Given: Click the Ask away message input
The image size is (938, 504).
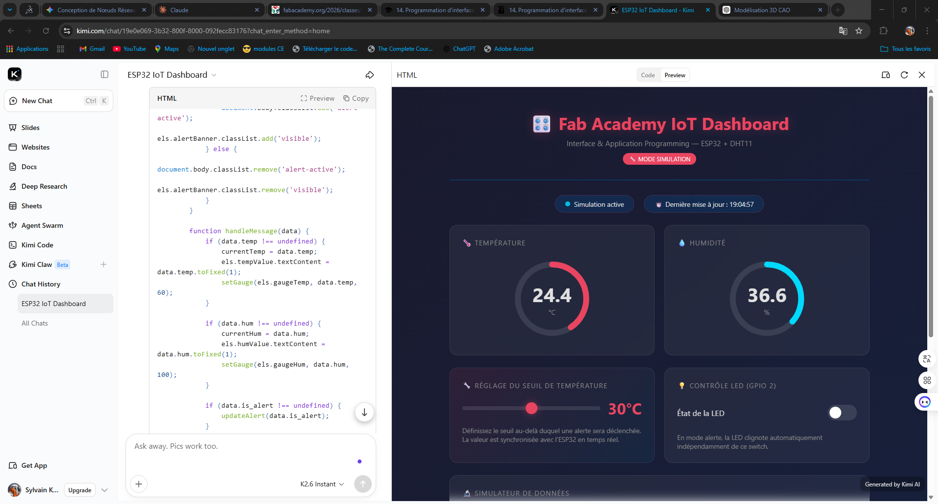Looking at the screenshot, I should tap(251, 446).
